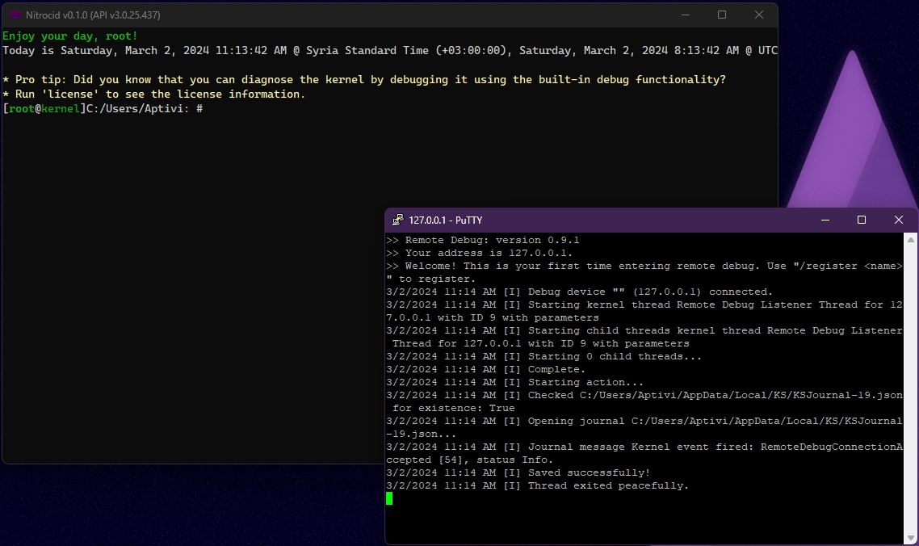The height and width of the screenshot is (546, 919).
Task: Click the 'Enjoy your day, root!' greeting line
Action: (70, 36)
